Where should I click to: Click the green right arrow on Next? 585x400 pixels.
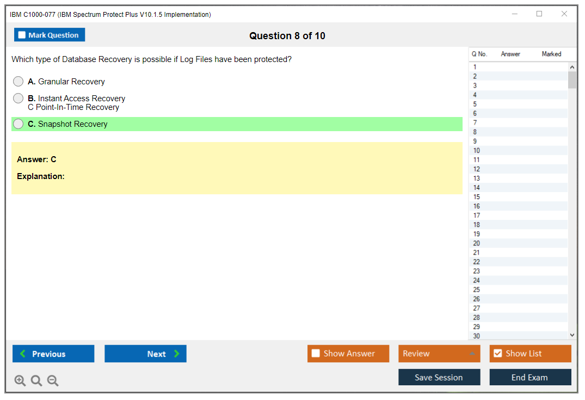pos(177,354)
